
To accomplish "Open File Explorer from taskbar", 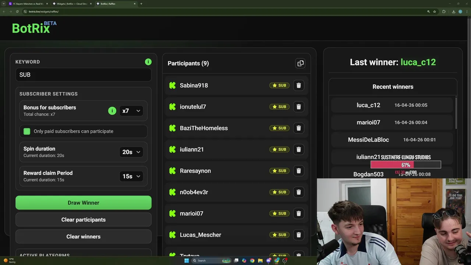I will tap(260, 261).
